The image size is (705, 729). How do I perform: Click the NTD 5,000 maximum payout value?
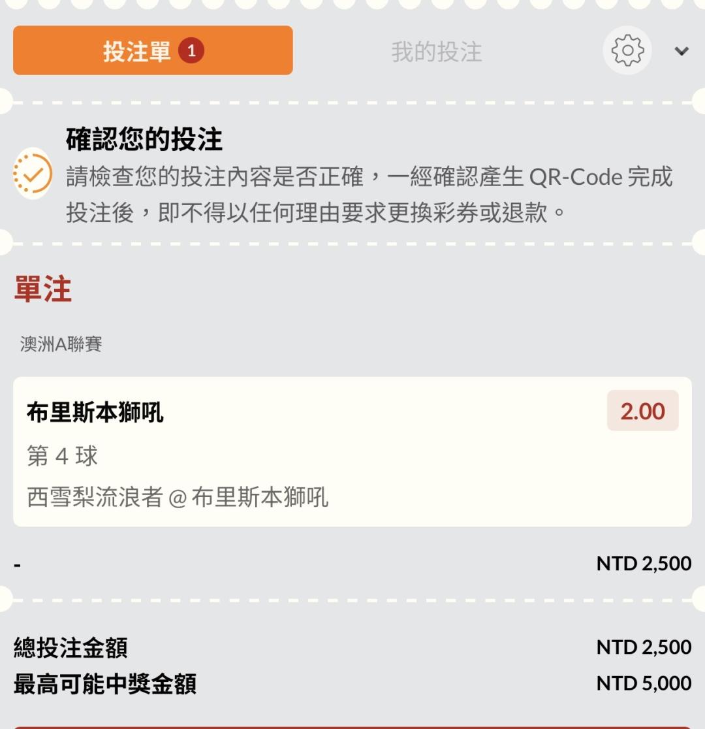pos(644,683)
